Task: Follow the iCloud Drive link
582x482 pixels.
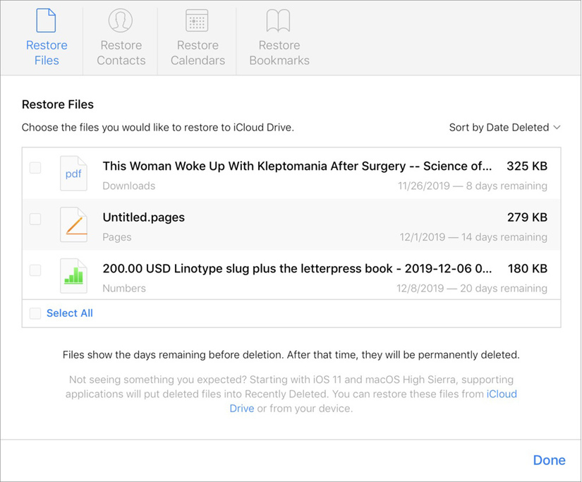Action: coord(502,394)
